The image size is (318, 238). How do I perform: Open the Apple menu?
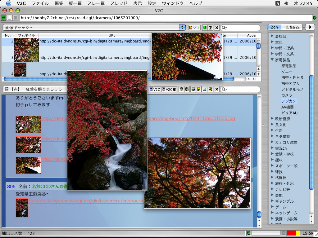click(8, 3)
